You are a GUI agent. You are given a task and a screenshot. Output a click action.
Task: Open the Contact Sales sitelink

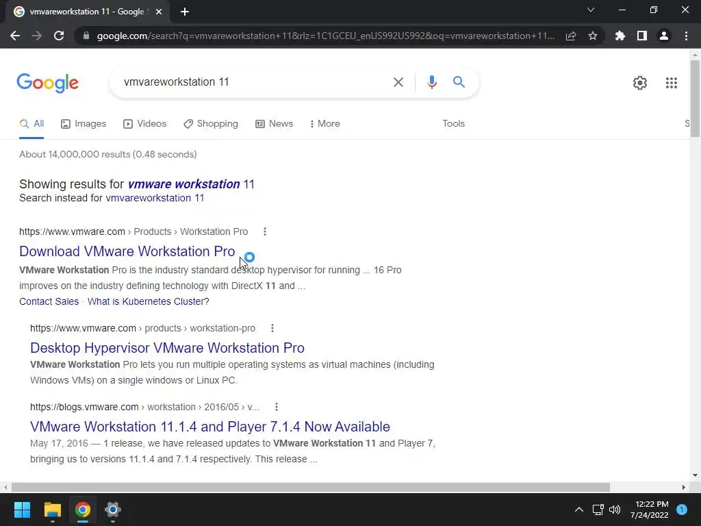[x=49, y=302]
